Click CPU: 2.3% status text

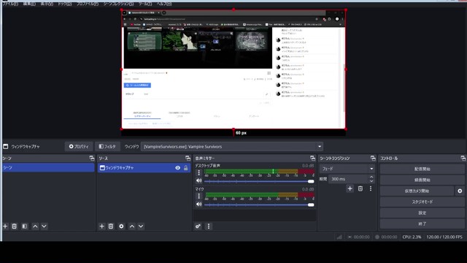pos(412,237)
